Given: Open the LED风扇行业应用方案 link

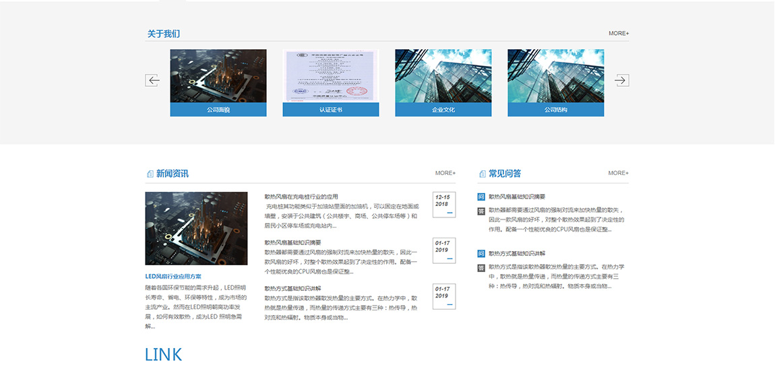Looking at the screenshot, I should click(x=173, y=277).
